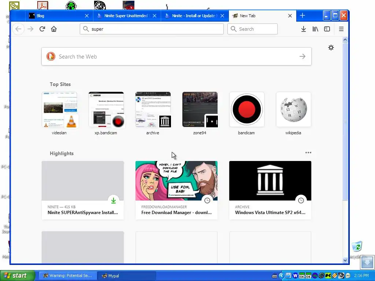This screenshot has height=281, width=375.
Task: Switch to Ninite Super Unattended tab
Action: coord(127,16)
